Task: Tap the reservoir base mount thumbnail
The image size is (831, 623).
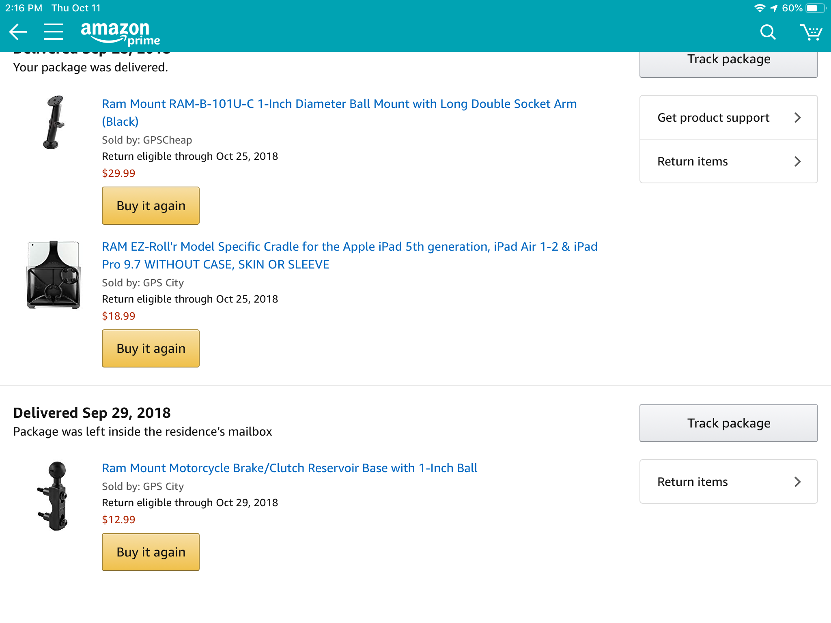Action: coord(53,496)
